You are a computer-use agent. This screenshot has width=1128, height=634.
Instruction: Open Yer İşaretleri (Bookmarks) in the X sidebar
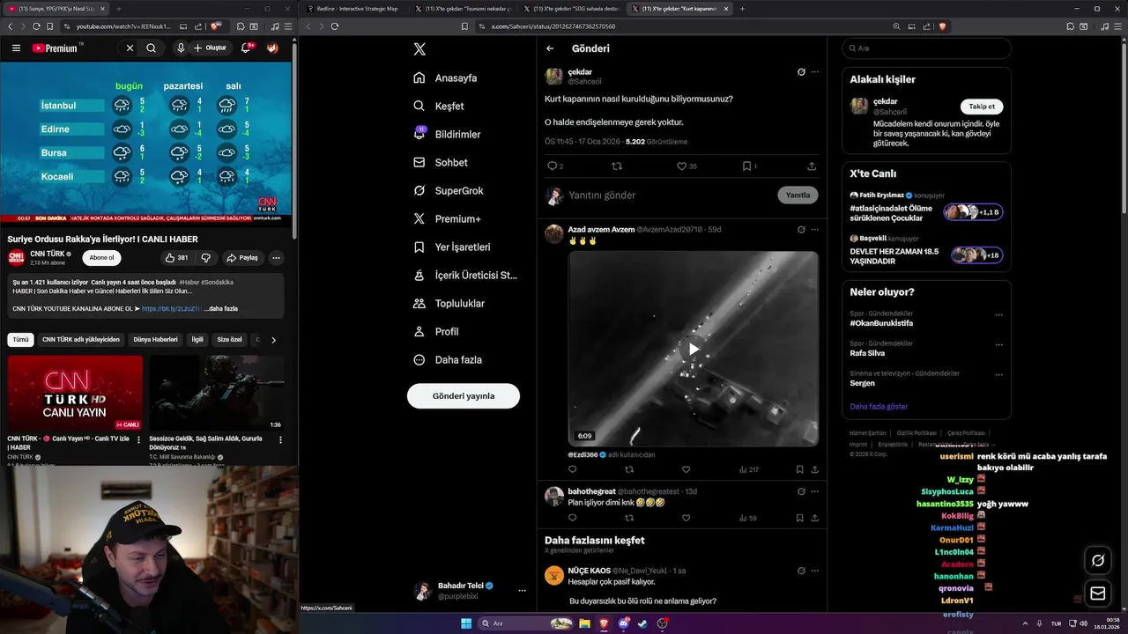[451, 247]
